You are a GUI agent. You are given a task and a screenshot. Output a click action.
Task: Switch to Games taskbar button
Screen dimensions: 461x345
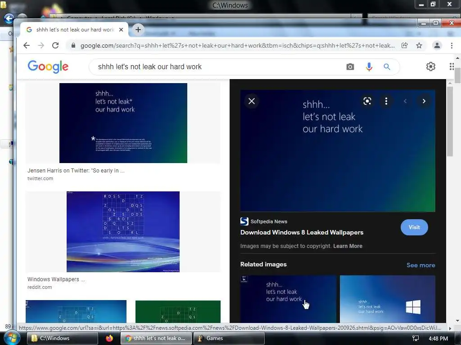click(229, 338)
